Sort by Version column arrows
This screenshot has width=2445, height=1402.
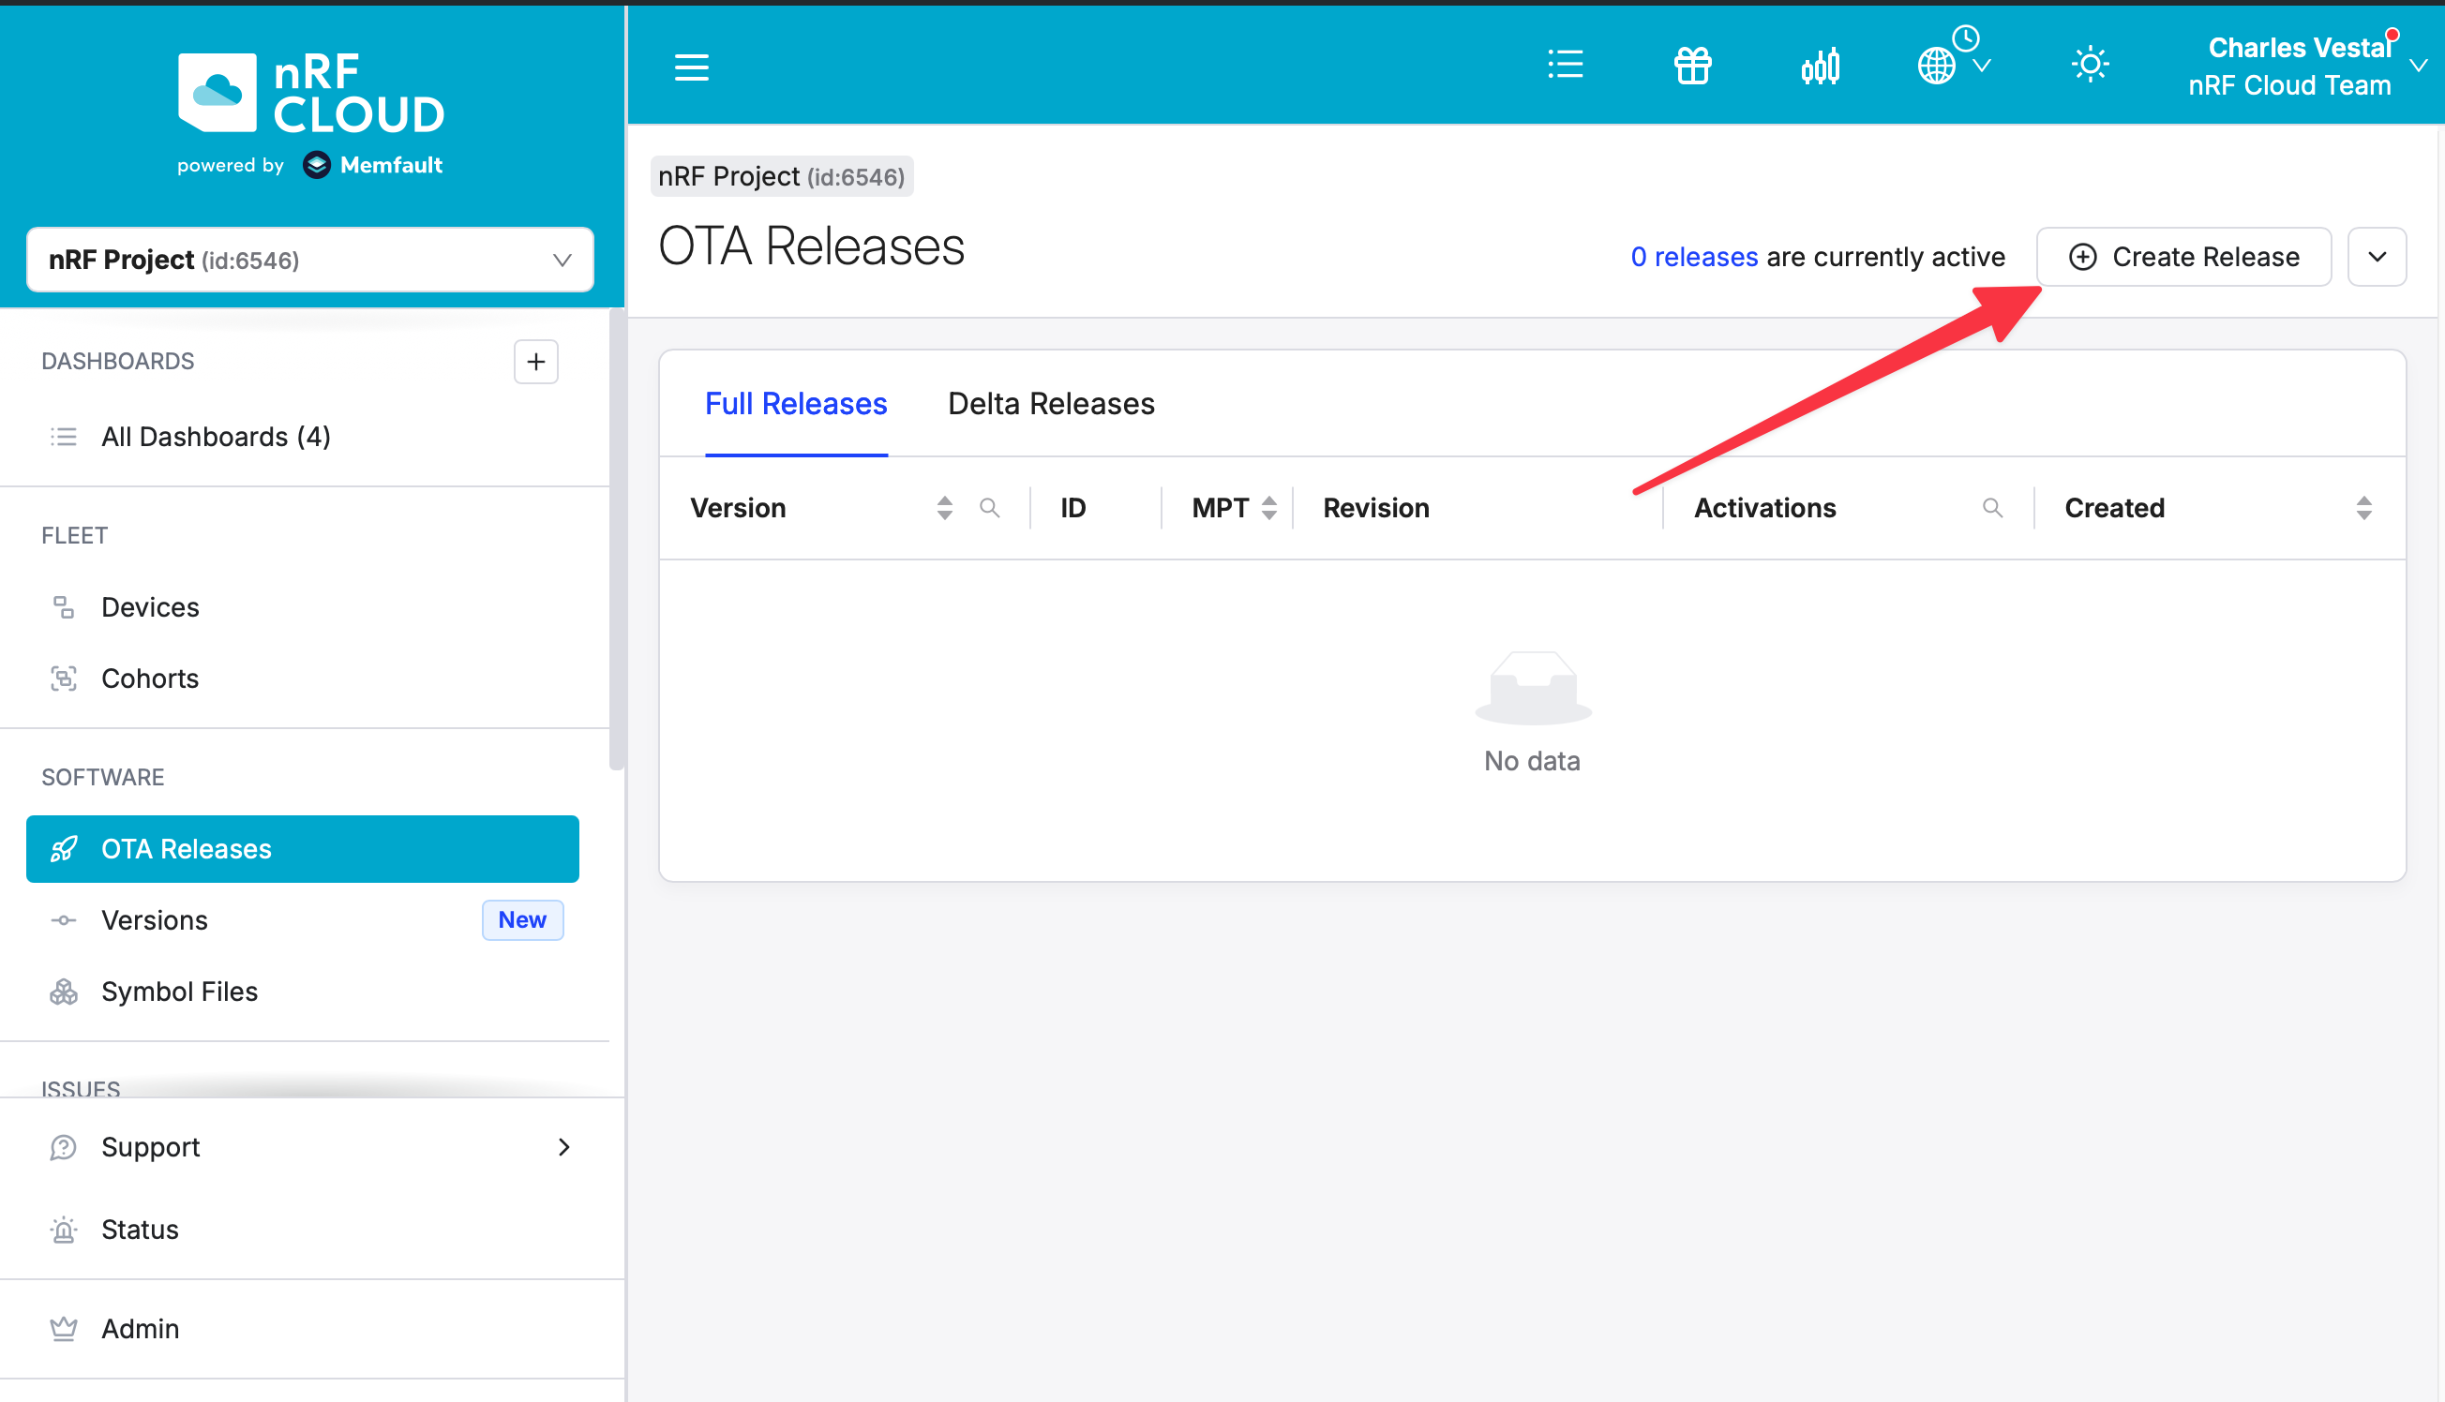[944, 507]
